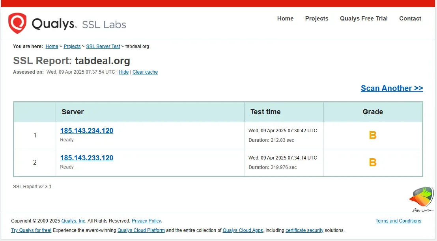Viewport: 437px width, 241px height.
Task: Click the SSL Labs text logo
Action: [104, 24]
